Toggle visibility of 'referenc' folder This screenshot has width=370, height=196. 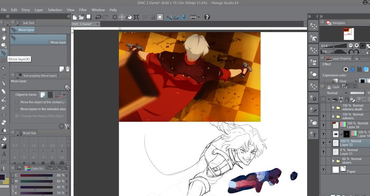tap(323, 116)
